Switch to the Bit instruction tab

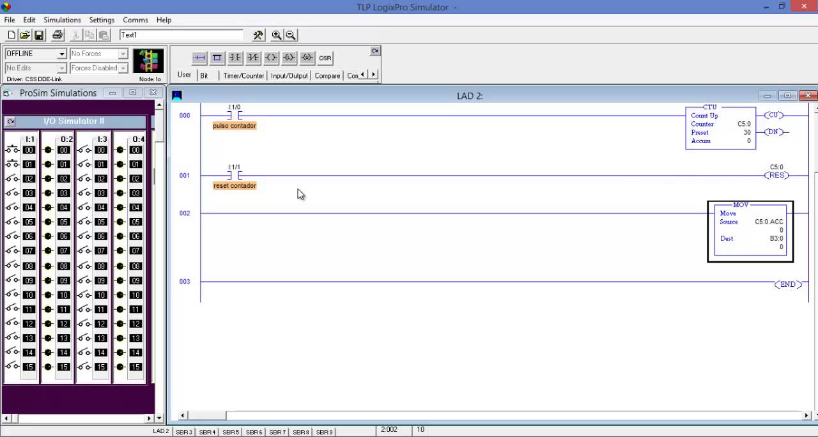click(x=204, y=75)
